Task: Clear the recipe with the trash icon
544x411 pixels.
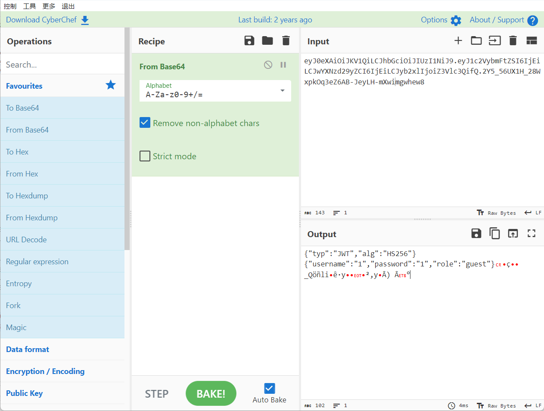Action: point(286,41)
